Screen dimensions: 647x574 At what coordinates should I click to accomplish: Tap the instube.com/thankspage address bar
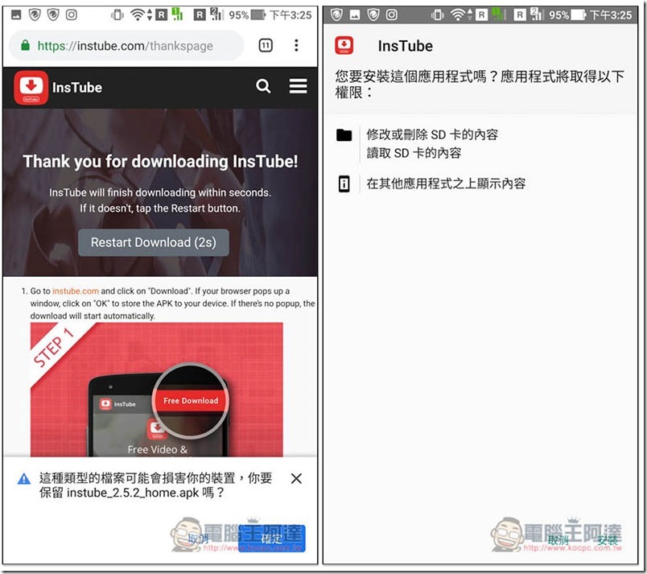coord(126,45)
